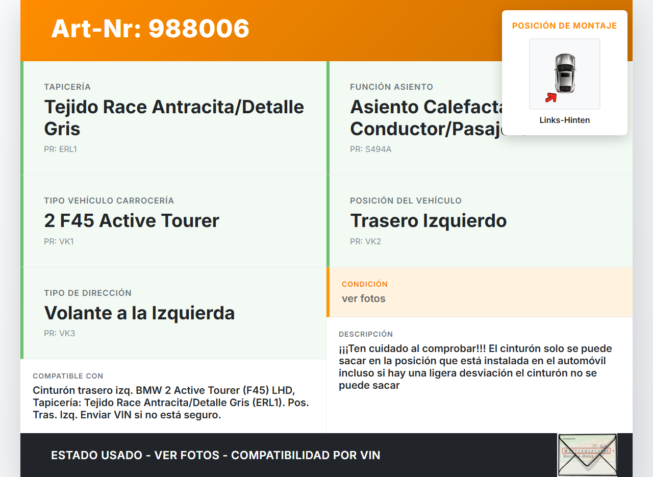The height and width of the screenshot is (477, 653).
Task: Click the envelope VIN document thumbnail
Action: (x=587, y=455)
